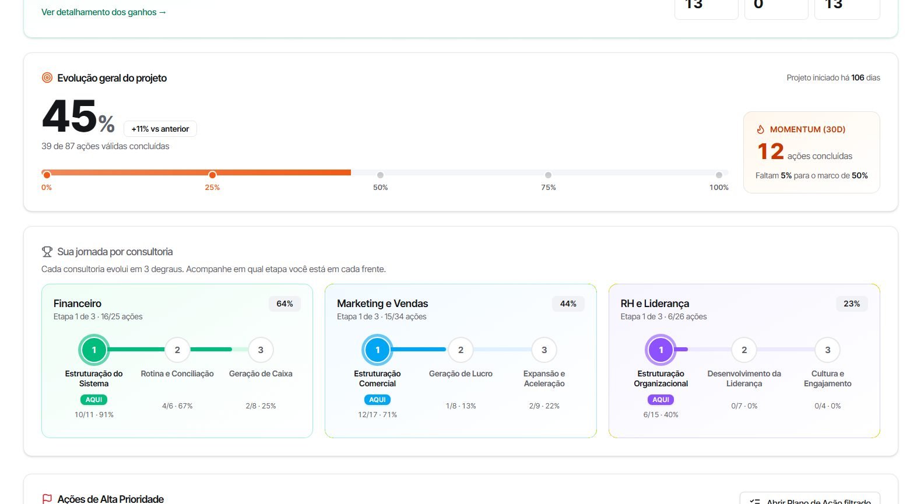The image size is (917, 504).
Task: Select step 2 circle in the Financeiro card
Action: tap(177, 350)
